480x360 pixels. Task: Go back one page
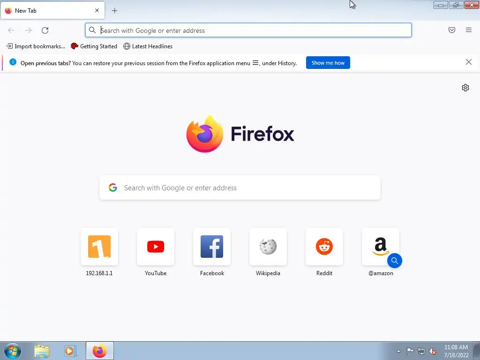click(11, 30)
